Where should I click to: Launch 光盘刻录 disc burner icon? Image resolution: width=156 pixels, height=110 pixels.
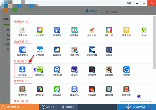(x=92, y=91)
